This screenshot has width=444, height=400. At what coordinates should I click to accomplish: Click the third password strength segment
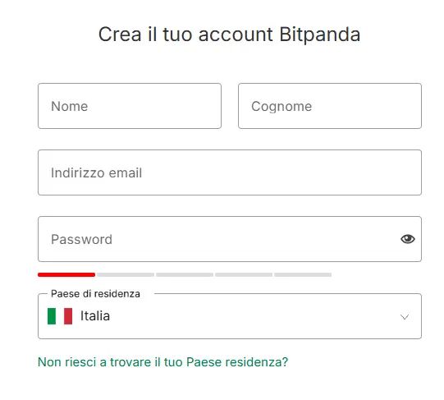click(x=185, y=274)
